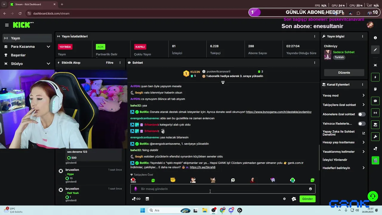Viewport: 382px width, 215px height.
Task: Click the three-dots bubbles icon in sidebar
Action: tap(375, 149)
